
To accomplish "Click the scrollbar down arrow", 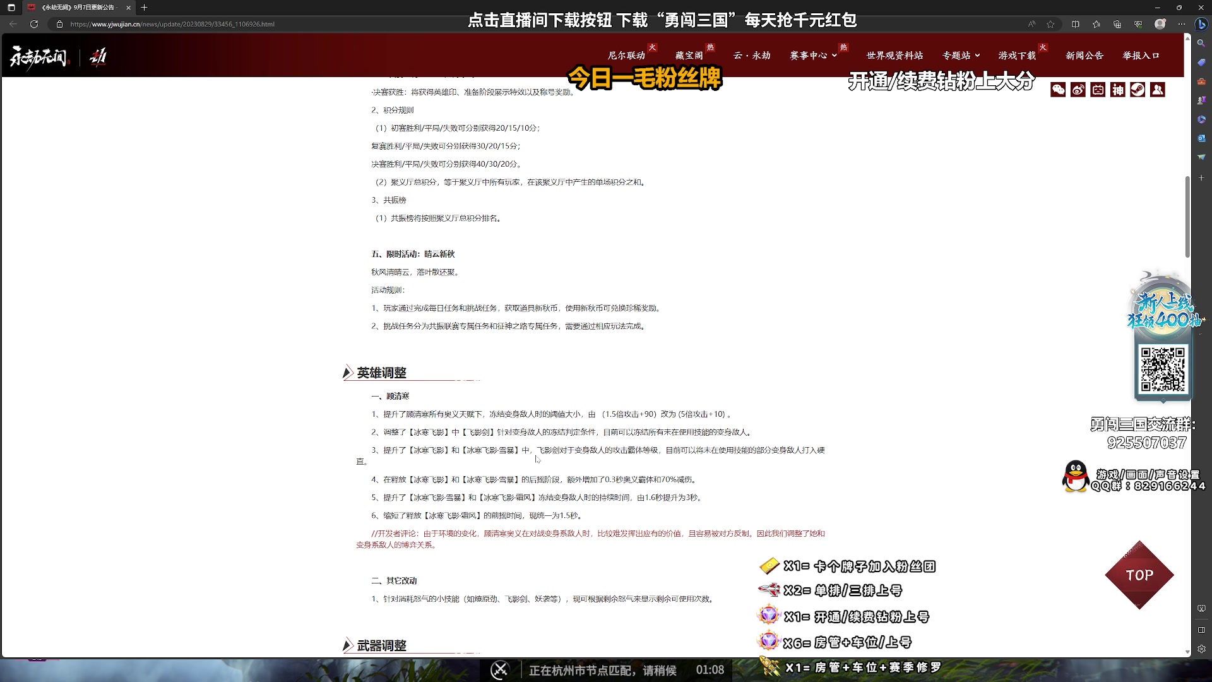I will tap(1187, 652).
